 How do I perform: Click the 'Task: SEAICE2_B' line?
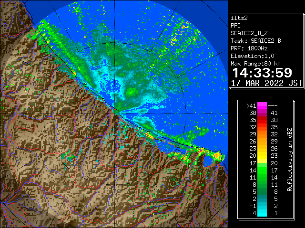(256, 41)
